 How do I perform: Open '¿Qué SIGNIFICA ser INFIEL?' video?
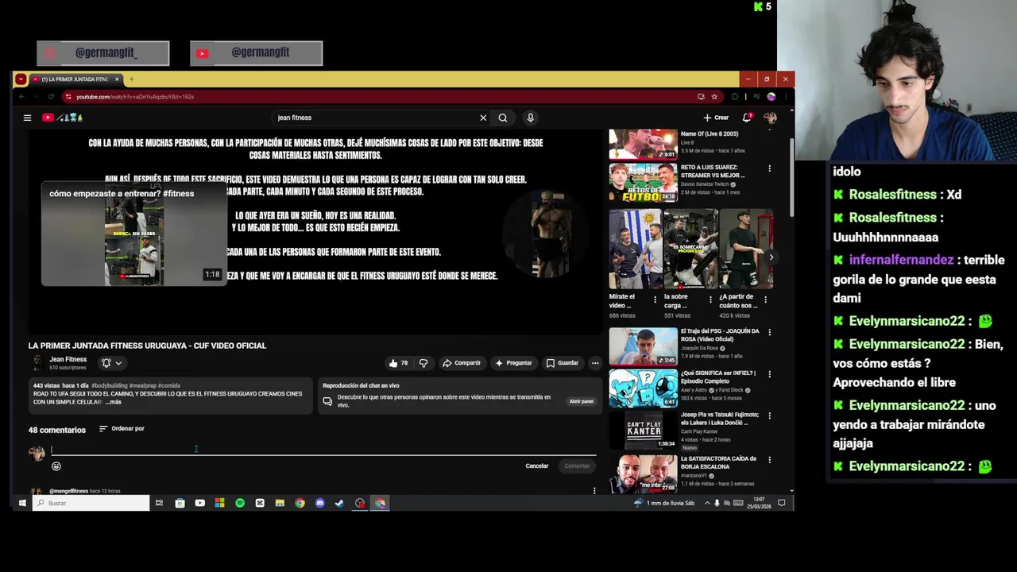(x=643, y=388)
